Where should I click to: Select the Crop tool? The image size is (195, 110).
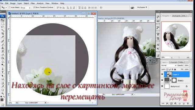[x=3, y=34]
